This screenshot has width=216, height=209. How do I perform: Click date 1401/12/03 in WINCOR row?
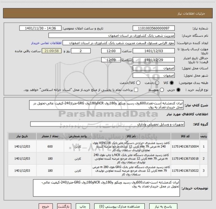point(22,146)
